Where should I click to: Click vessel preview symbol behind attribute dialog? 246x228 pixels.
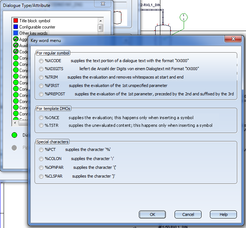tap(118, 17)
